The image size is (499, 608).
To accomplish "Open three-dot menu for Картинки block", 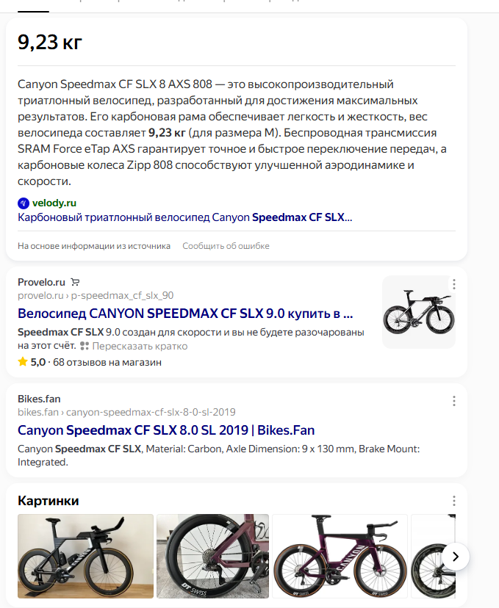I will coord(454,501).
